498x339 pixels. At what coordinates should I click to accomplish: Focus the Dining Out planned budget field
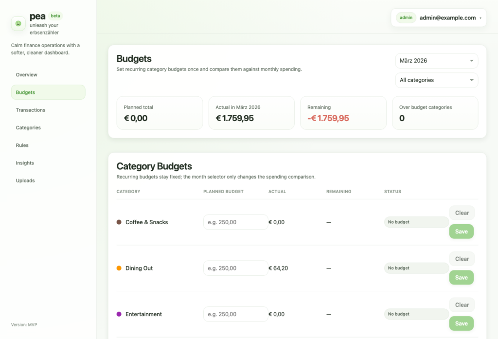[235, 268]
